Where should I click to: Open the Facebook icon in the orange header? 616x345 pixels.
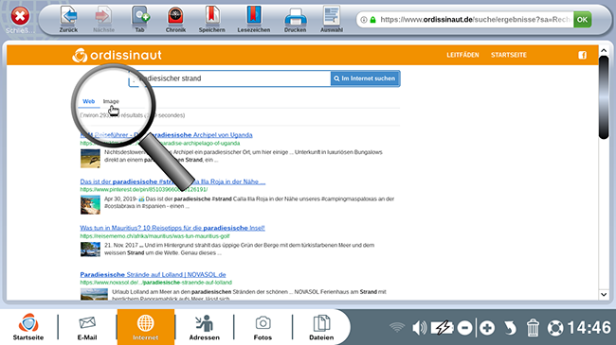pyautogui.click(x=582, y=55)
